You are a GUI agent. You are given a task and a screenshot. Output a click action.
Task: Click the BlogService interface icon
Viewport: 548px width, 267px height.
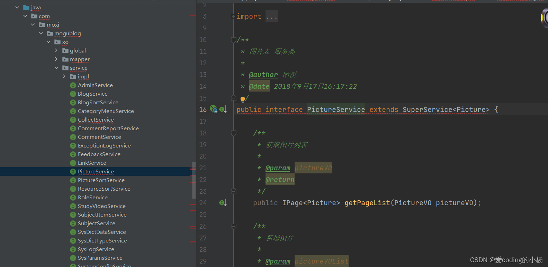point(73,94)
